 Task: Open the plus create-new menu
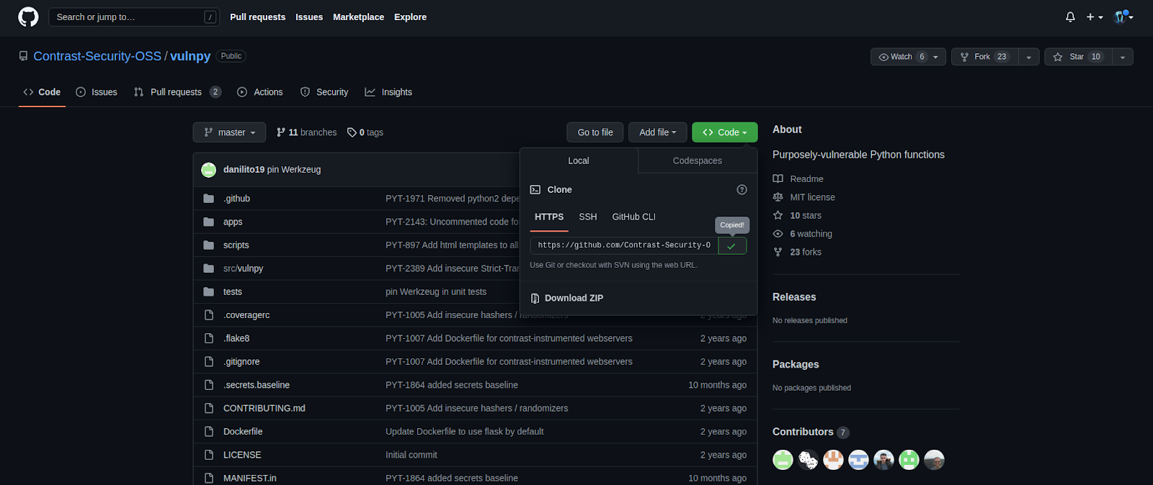pos(1095,17)
